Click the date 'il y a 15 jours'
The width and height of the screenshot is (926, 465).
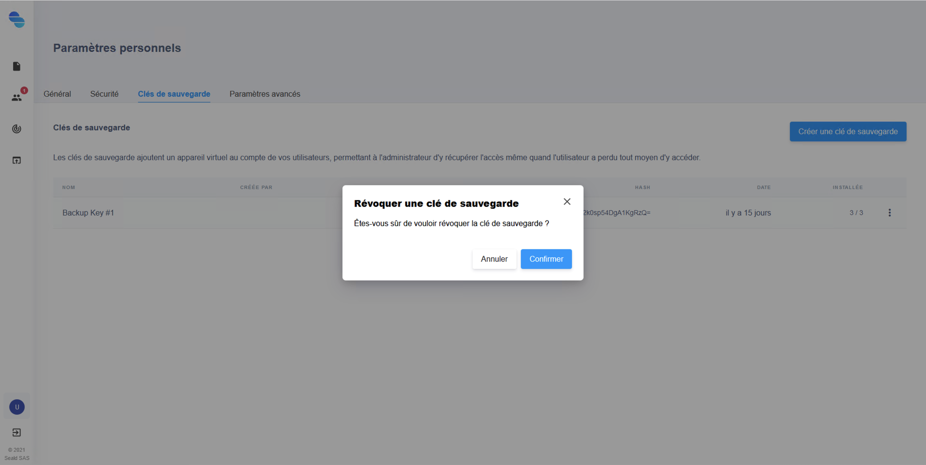748,213
